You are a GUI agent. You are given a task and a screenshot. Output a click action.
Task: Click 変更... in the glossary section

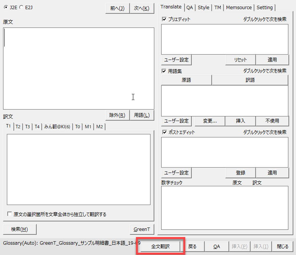click(210, 121)
